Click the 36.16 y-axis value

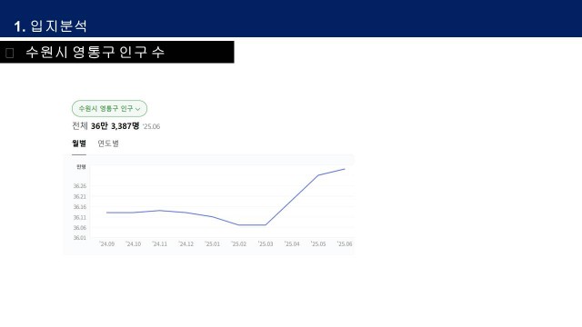[x=80, y=207]
